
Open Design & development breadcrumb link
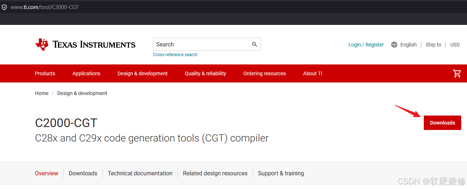tap(82, 93)
